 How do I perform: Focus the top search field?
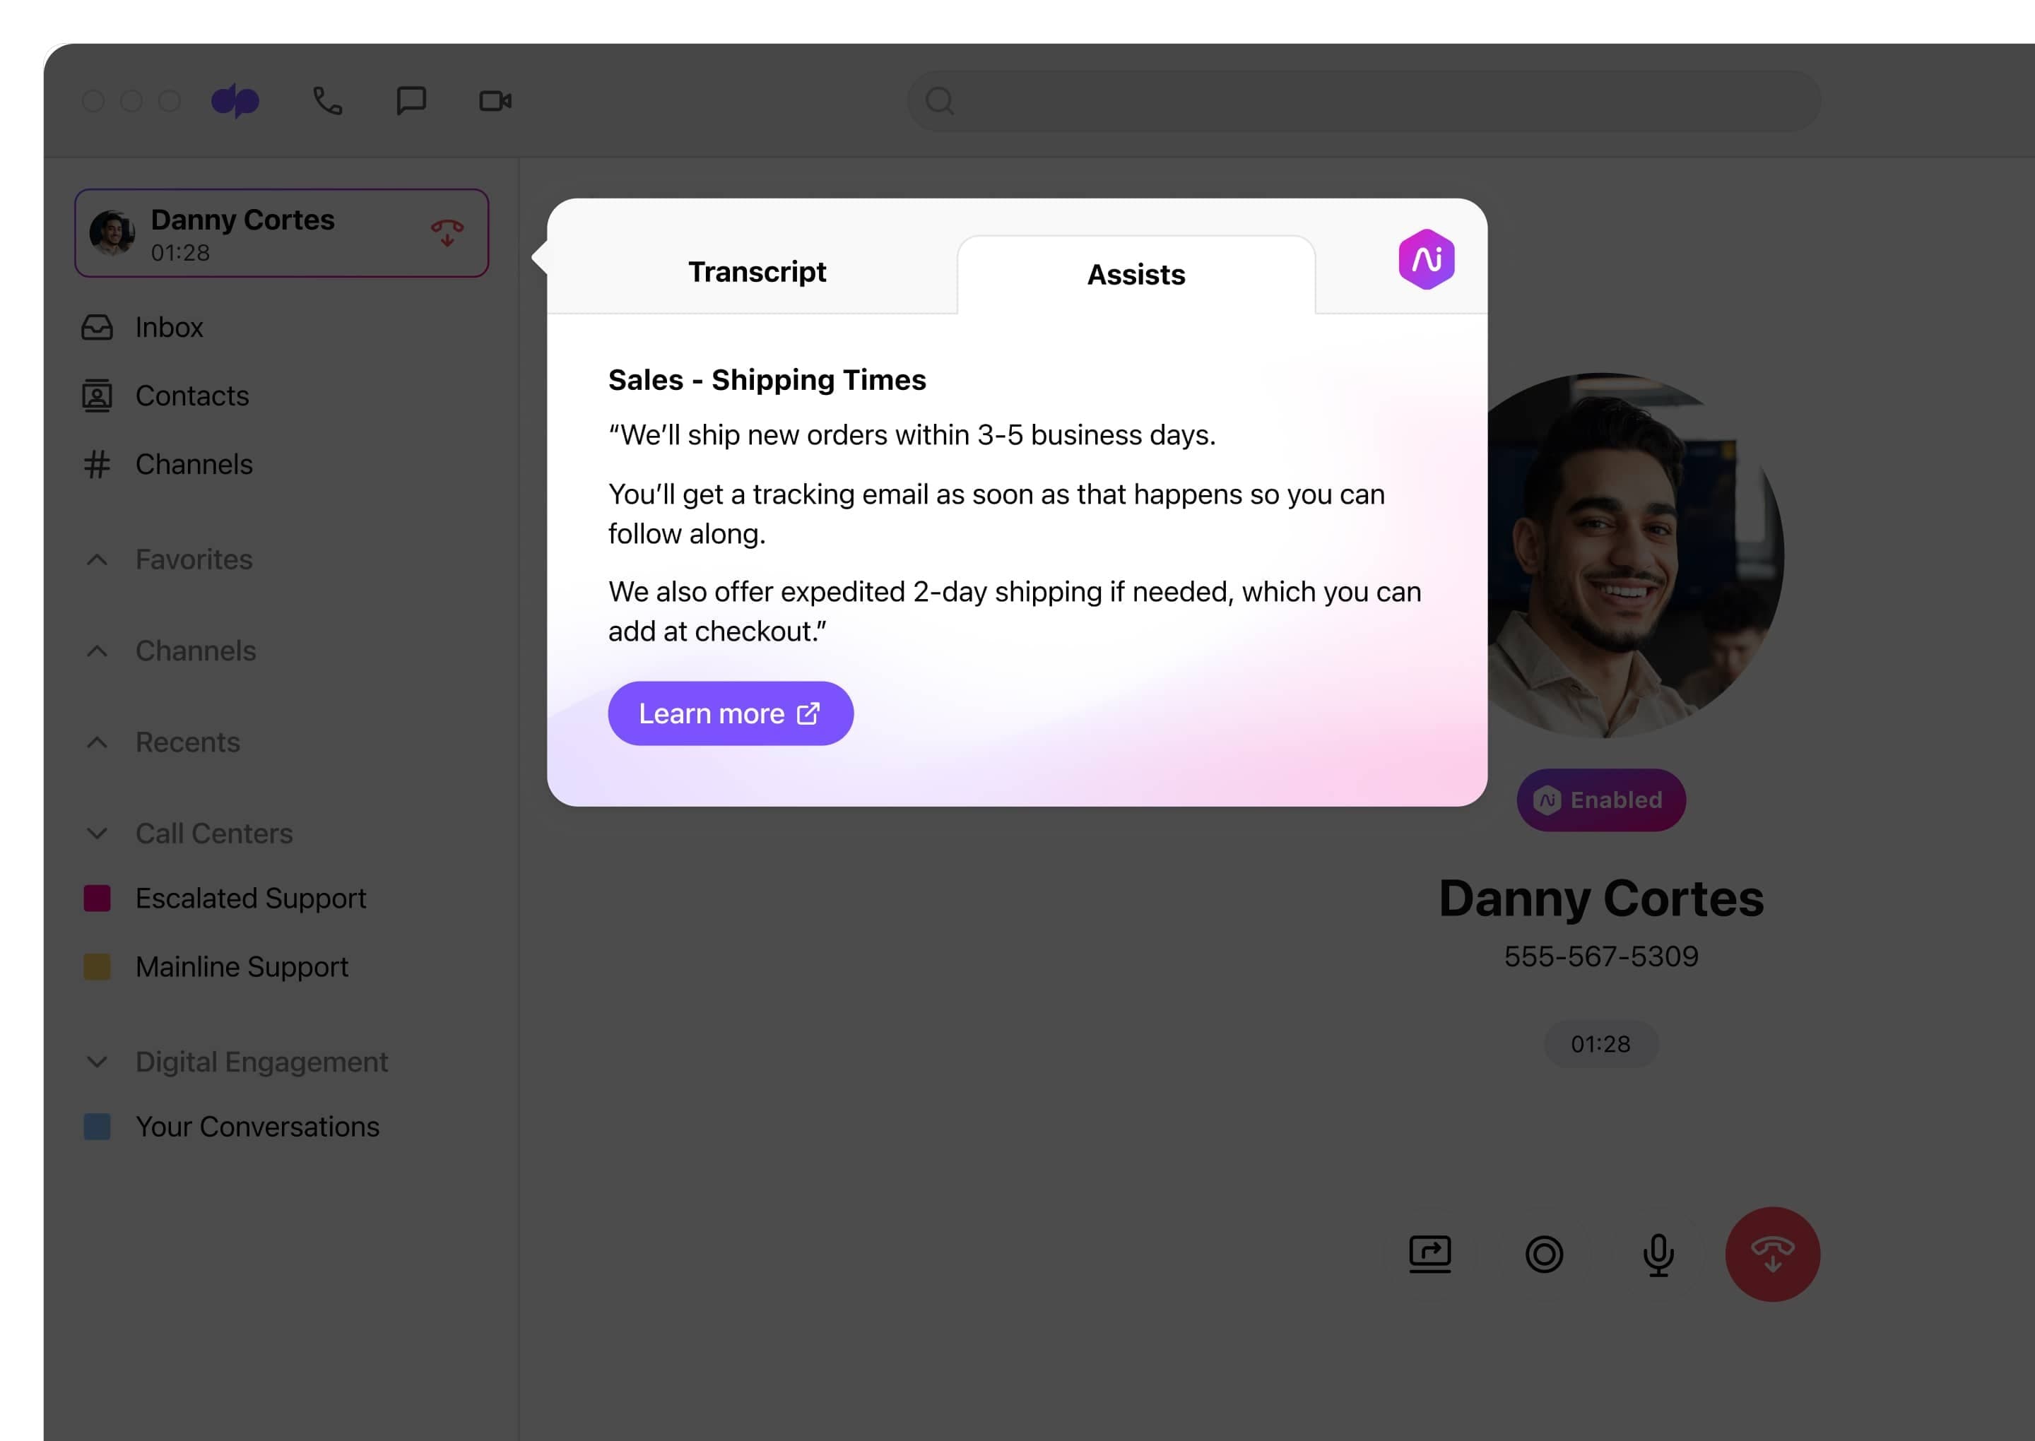point(1363,101)
